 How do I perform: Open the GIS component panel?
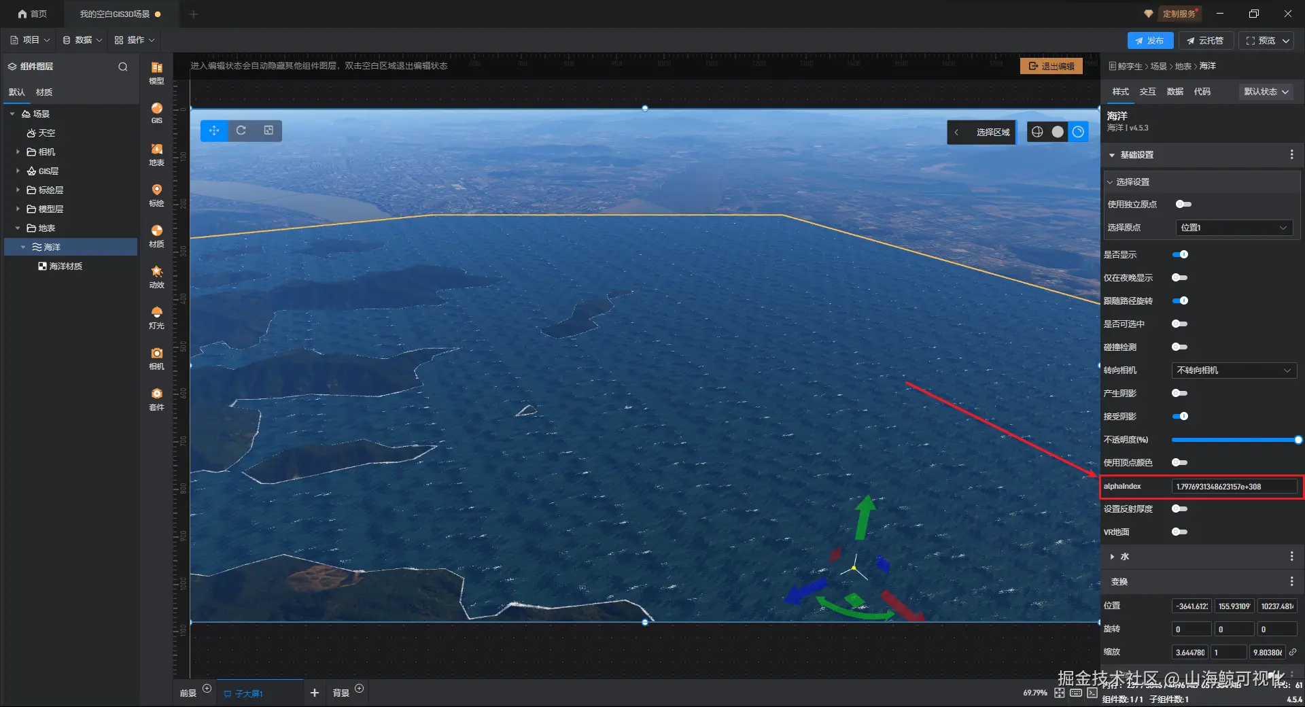pyautogui.click(x=156, y=113)
